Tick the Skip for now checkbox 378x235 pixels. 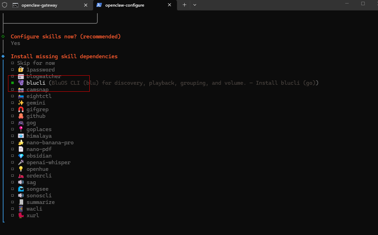12,63
